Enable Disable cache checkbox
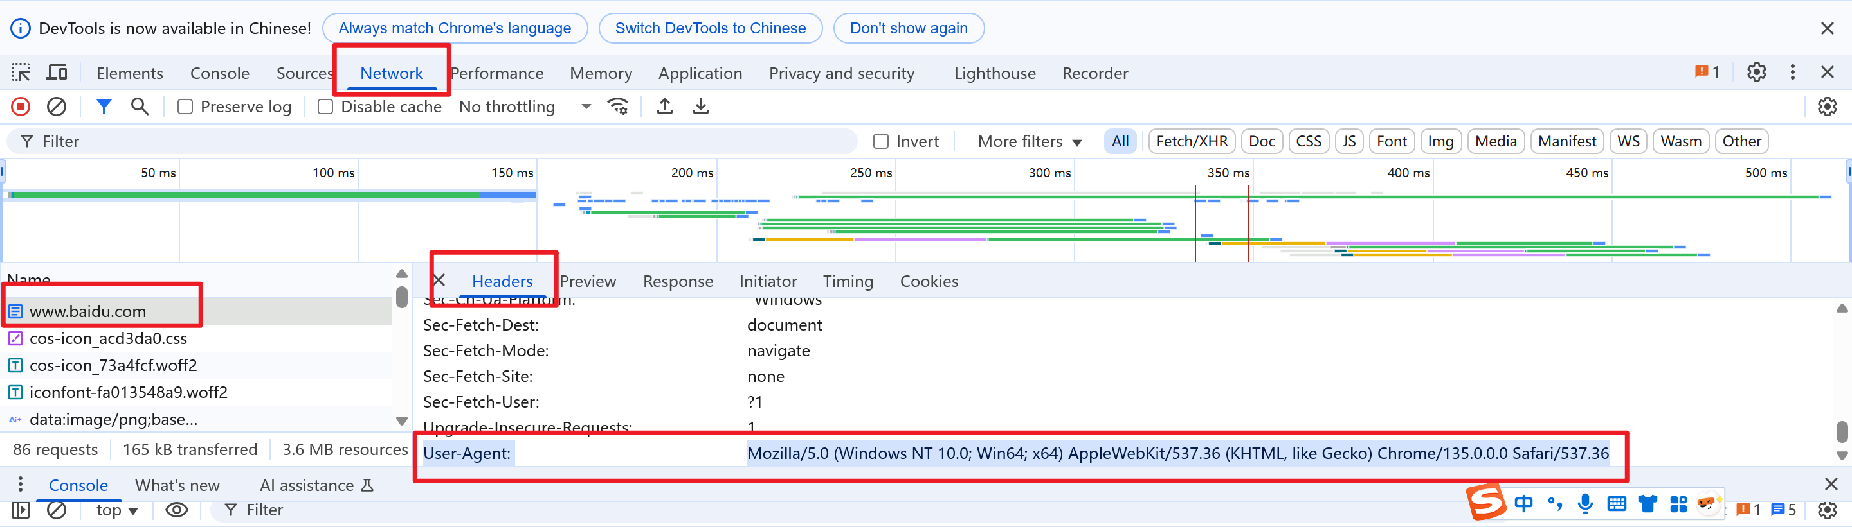This screenshot has width=1852, height=527. (325, 107)
